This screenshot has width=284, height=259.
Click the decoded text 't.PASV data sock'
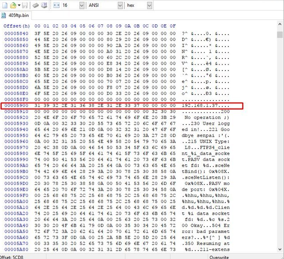(x=206, y=159)
